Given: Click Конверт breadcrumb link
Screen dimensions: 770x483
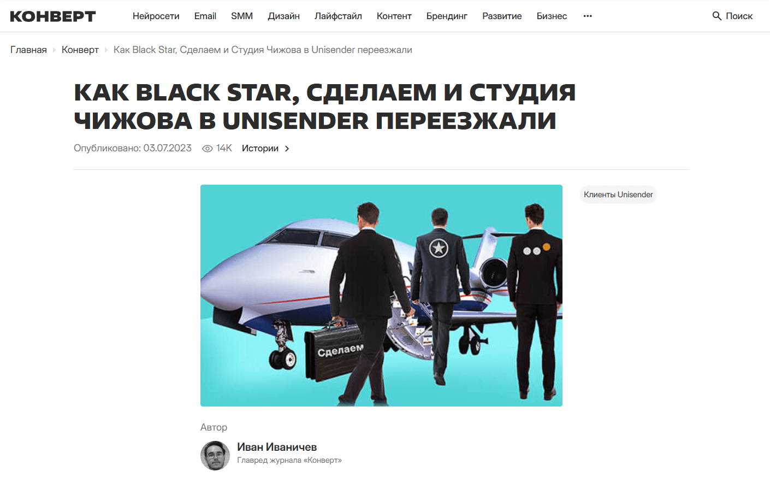Looking at the screenshot, I should [80, 50].
